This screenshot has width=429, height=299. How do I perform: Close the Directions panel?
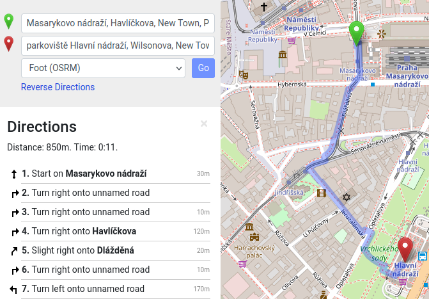point(204,124)
